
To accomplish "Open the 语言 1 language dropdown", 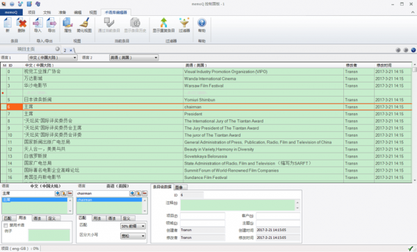I will pyautogui.click(x=53, y=58).
